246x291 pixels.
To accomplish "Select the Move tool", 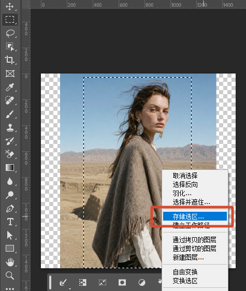I will click(10, 7).
